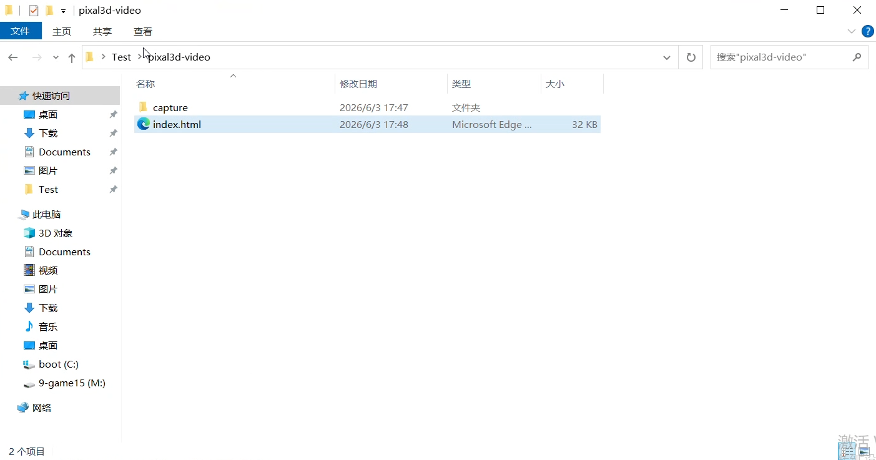
Task: Open the 9-game15 (M:) drive
Action: coord(72,383)
